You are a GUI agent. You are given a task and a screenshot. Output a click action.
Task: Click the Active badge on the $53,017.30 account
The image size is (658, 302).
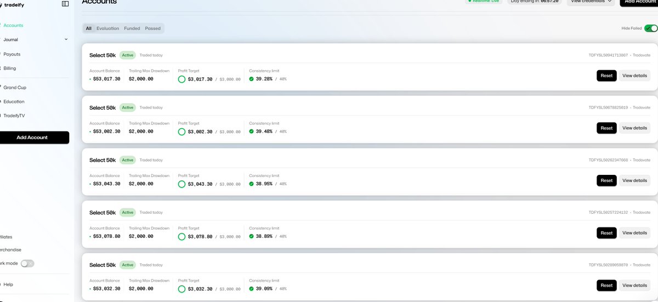[128, 55]
